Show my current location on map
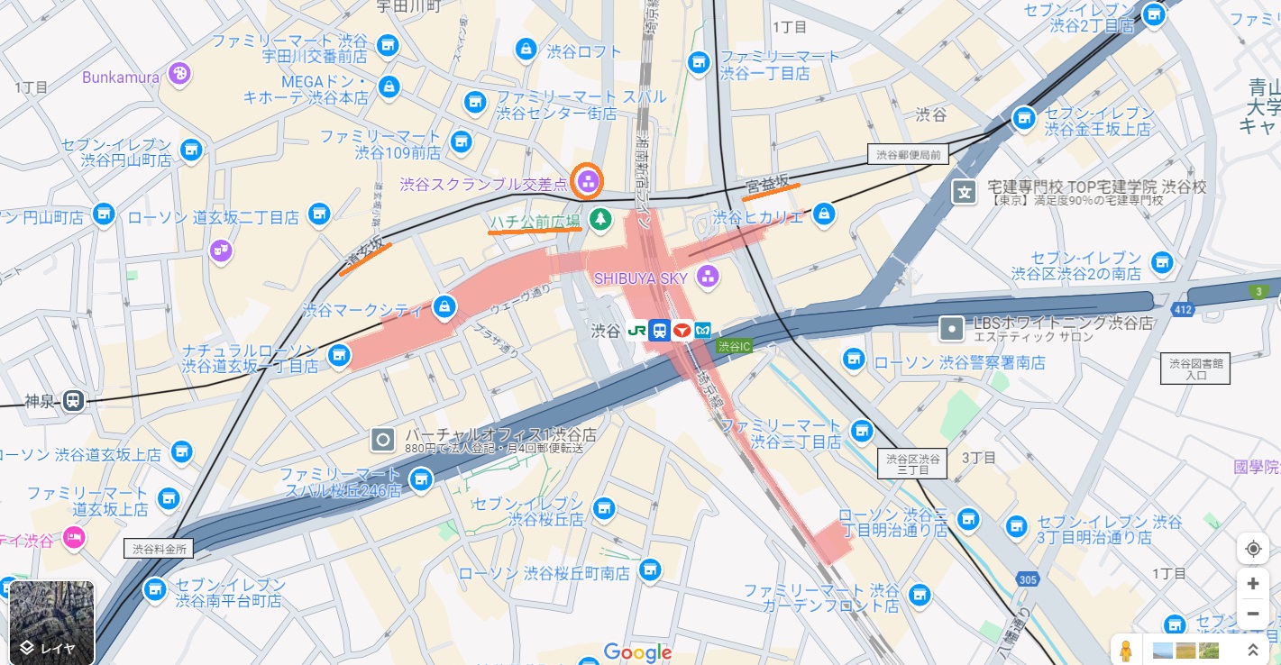The image size is (1281, 665). [x=1252, y=548]
